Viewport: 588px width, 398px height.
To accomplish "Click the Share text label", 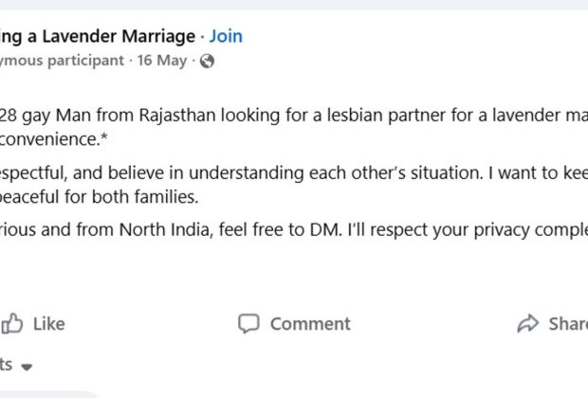I will click(x=568, y=324).
